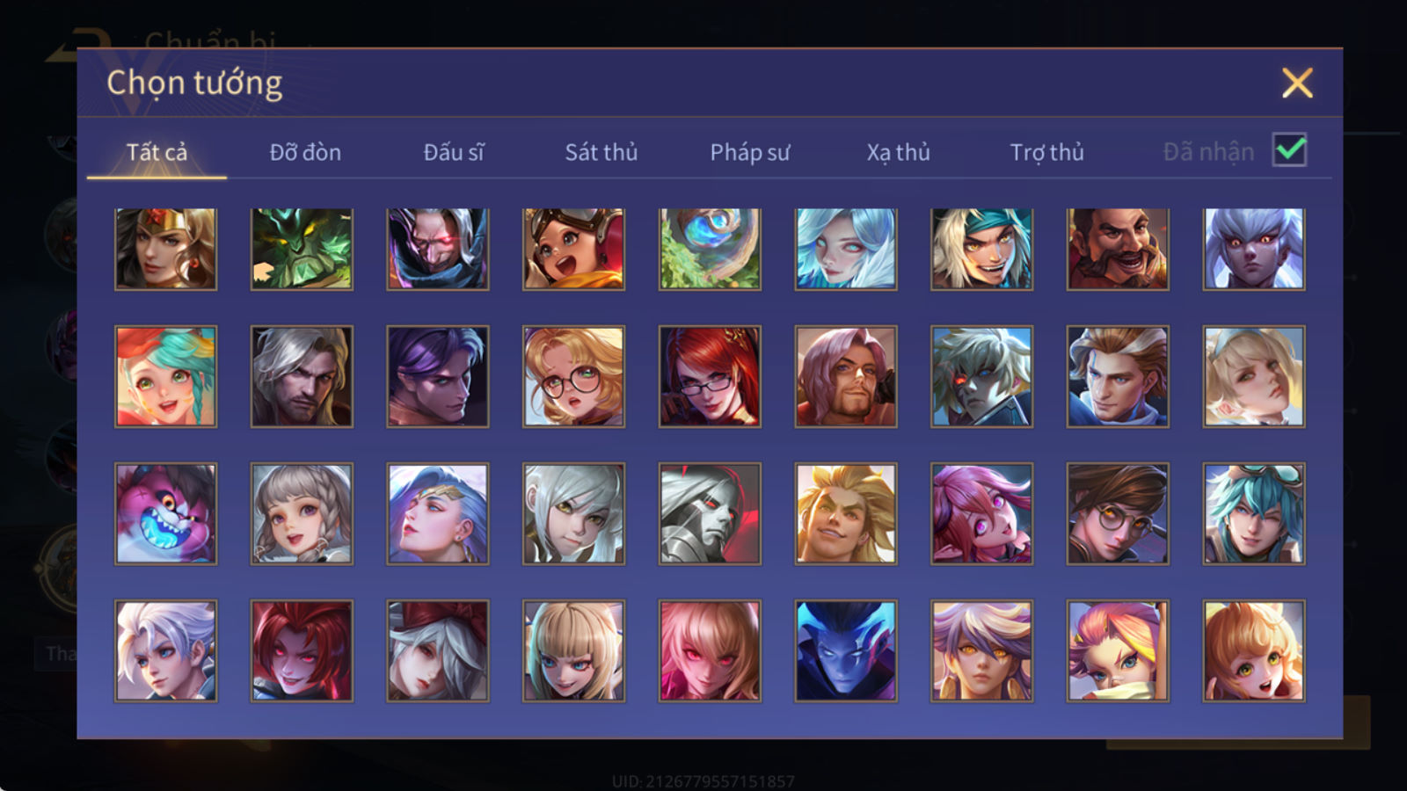Select the teal-haired hero with goggles
1407x791 pixels.
[1254, 514]
